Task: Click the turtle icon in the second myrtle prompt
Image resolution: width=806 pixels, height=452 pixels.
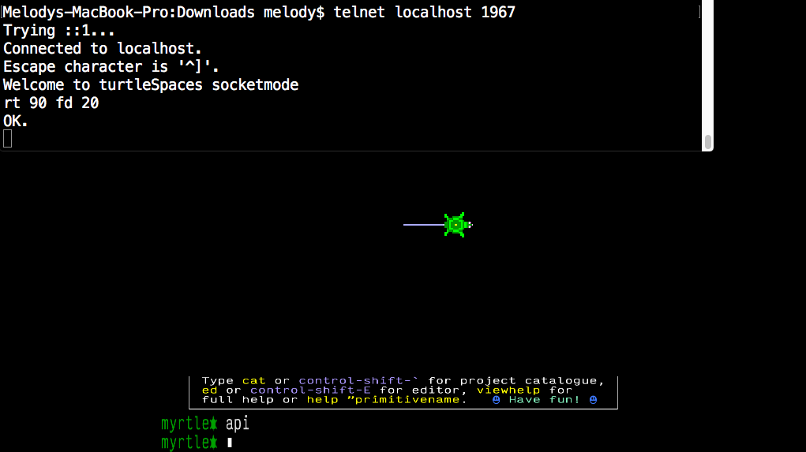Action: point(214,443)
